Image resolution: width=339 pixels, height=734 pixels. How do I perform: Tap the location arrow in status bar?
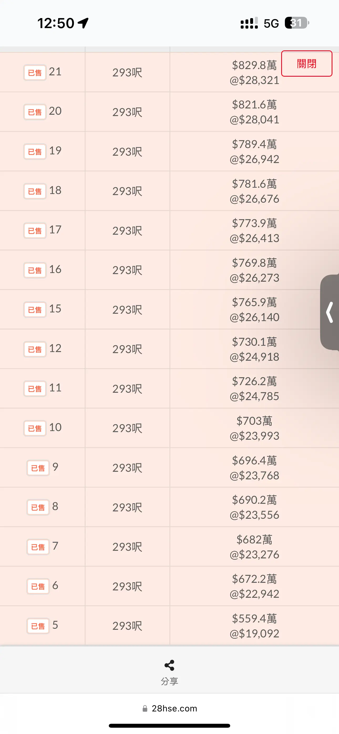pos(83,23)
